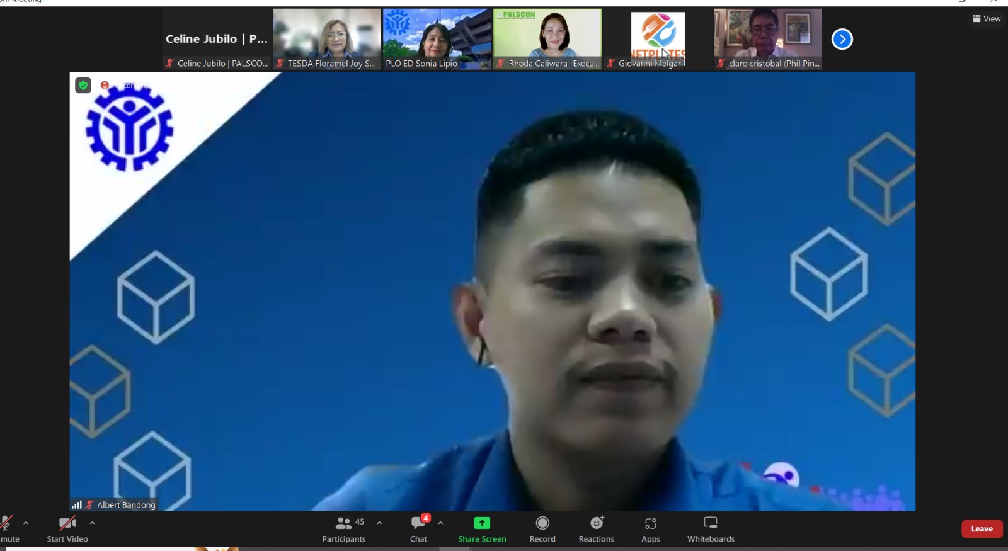Open the Chat panel
The height and width of the screenshot is (551, 1008).
click(x=418, y=529)
